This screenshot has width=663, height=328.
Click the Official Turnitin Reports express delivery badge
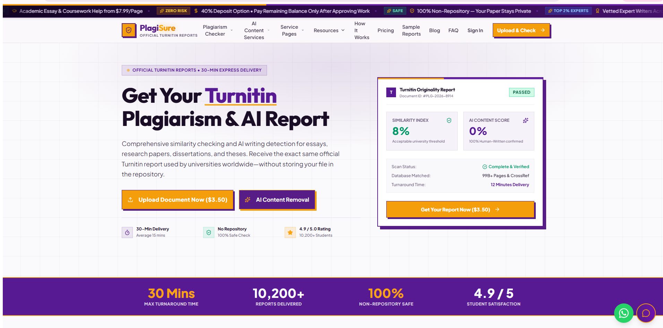pos(194,70)
